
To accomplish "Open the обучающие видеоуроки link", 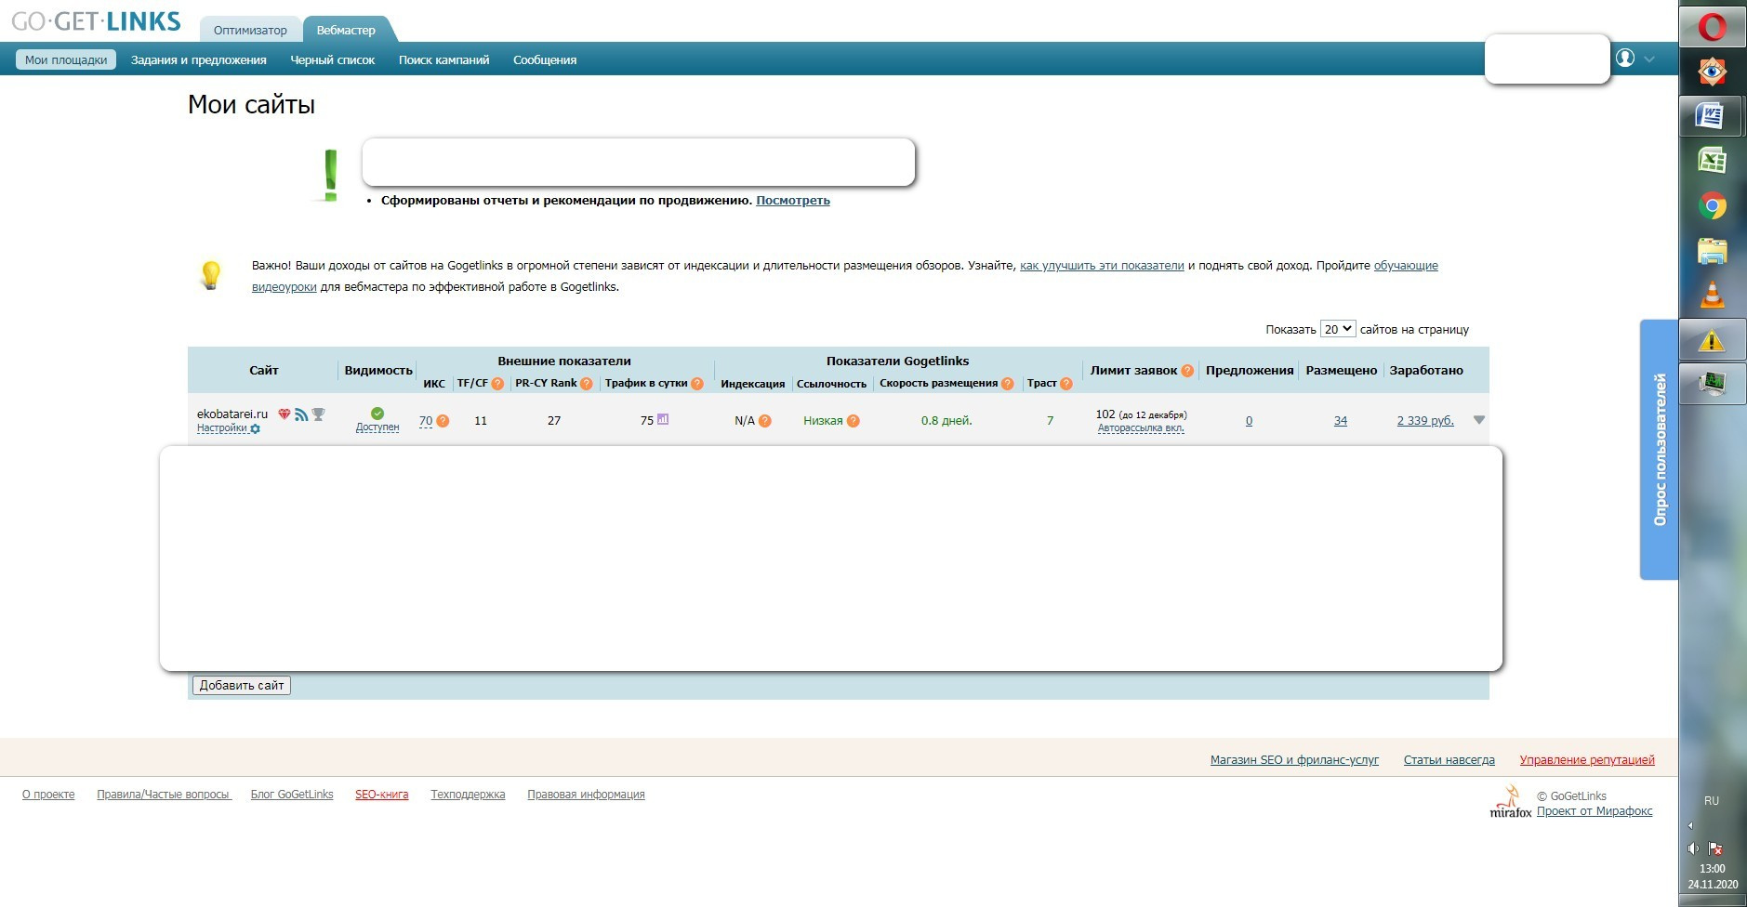I will (1406, 266).
